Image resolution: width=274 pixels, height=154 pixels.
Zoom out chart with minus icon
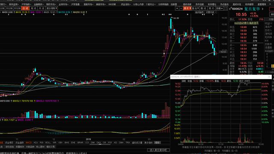[181, 8]
